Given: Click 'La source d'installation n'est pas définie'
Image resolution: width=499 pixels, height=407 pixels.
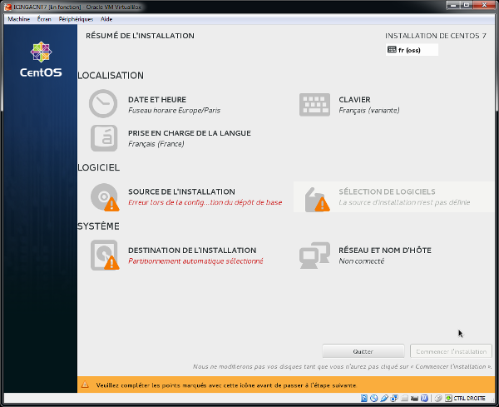Looking at the screenshot, I should click(x=404, y=202).
